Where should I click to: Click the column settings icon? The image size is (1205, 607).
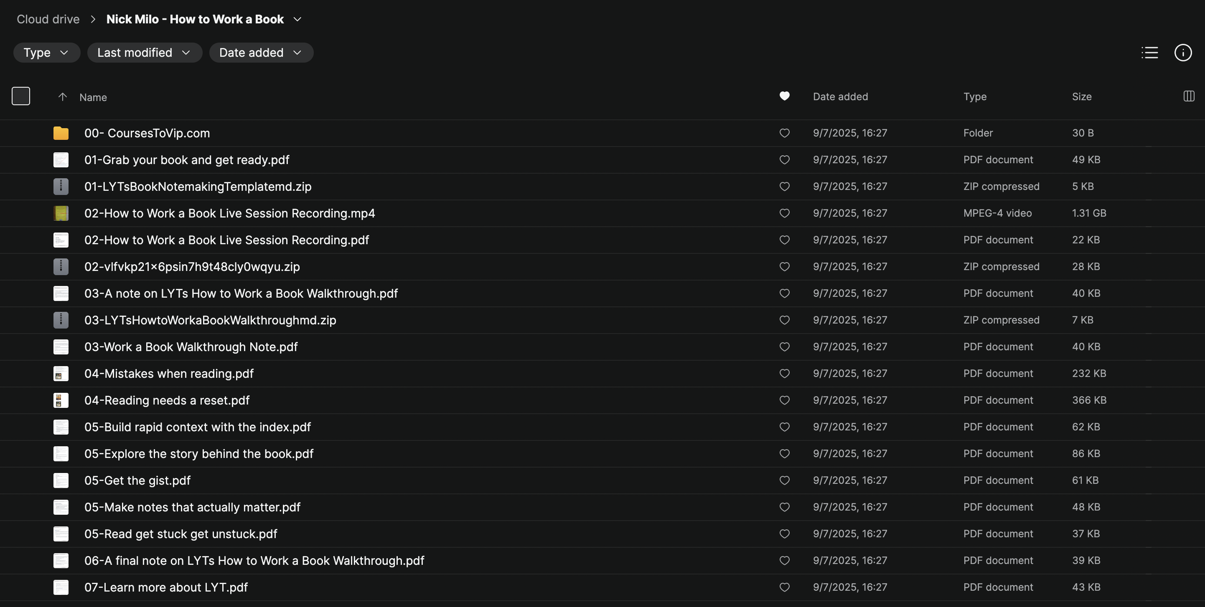click(1189, 96)
